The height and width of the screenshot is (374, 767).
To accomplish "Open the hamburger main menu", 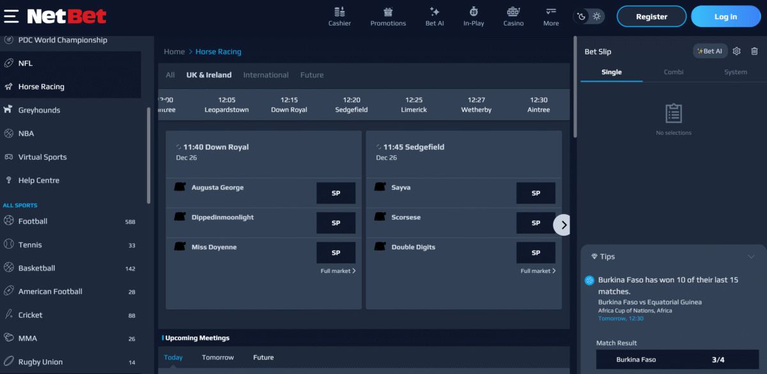I will (11, 16).
